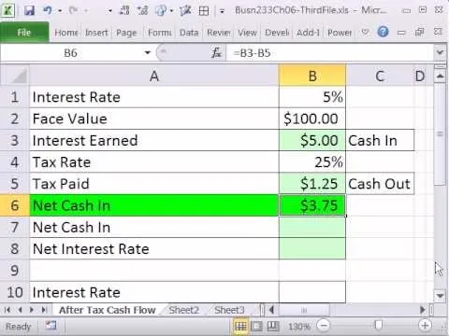Open Customize Quick Access Toolbar dropdown

point(222,11)
